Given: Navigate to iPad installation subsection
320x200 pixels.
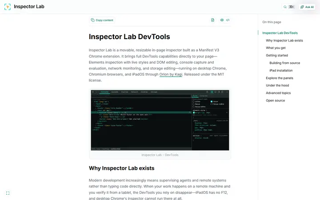Looking at the screenshot, I should click(x=281, y=70).
